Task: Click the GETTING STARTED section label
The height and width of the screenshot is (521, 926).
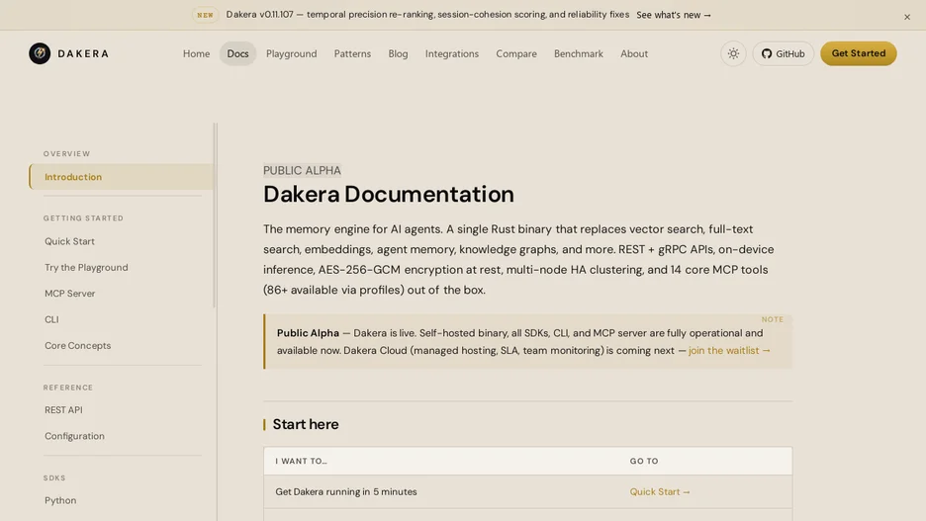Action: (83, 217)
